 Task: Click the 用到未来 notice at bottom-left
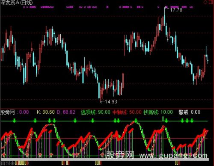point(8,163)
